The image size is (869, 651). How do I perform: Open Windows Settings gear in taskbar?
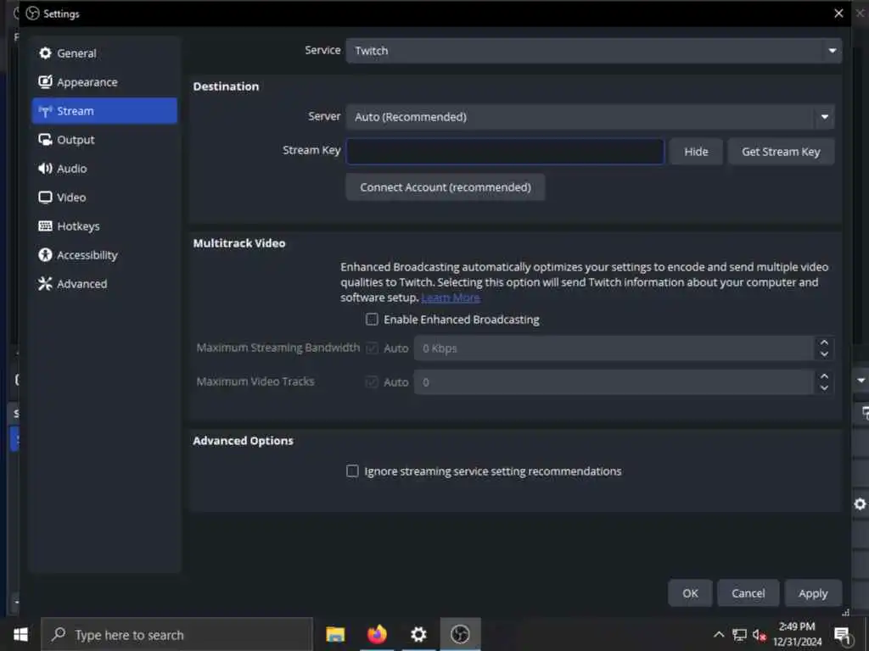(418, 634)
